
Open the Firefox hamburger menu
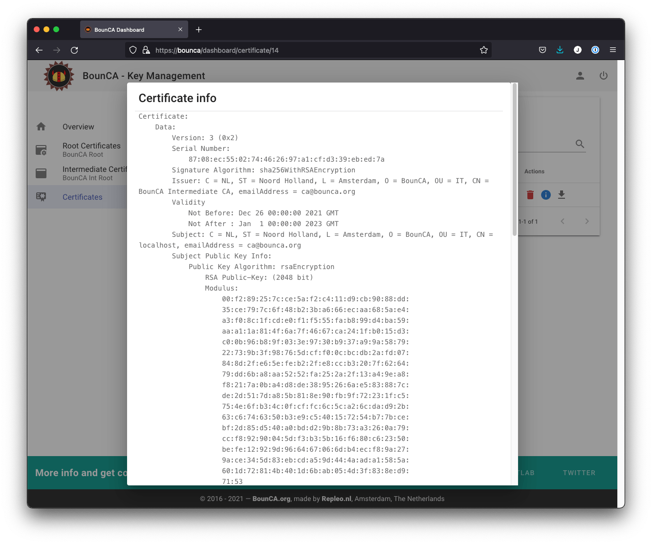pos(613,50)
